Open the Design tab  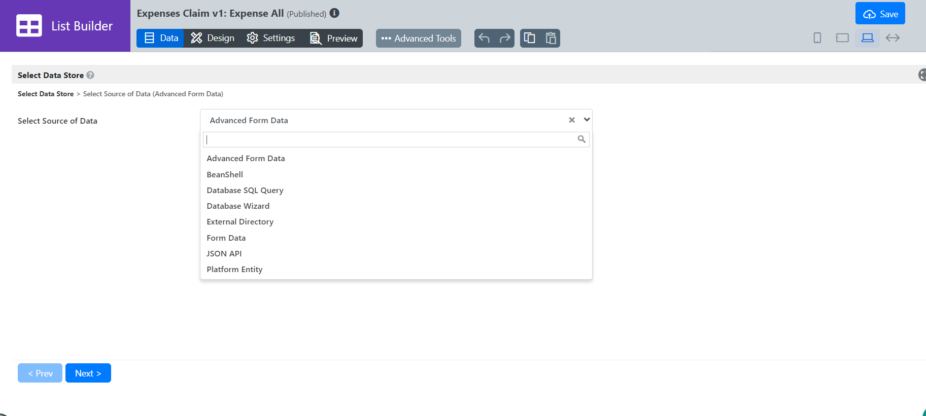(212, 38)
